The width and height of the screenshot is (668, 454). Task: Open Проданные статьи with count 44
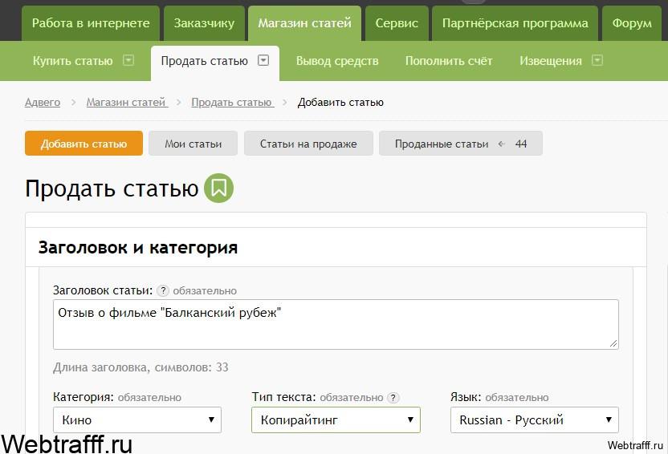coord(461,144)
